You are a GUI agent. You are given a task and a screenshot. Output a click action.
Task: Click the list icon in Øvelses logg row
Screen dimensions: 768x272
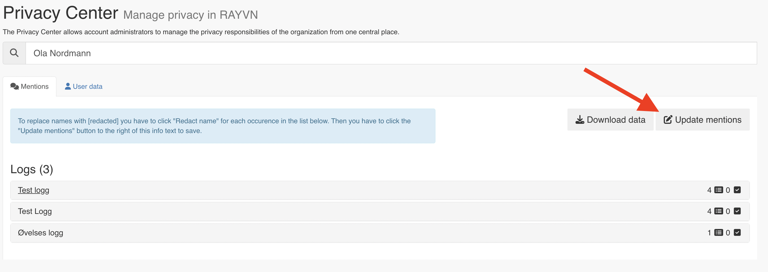pyautogui.click(x=718, y=232)
